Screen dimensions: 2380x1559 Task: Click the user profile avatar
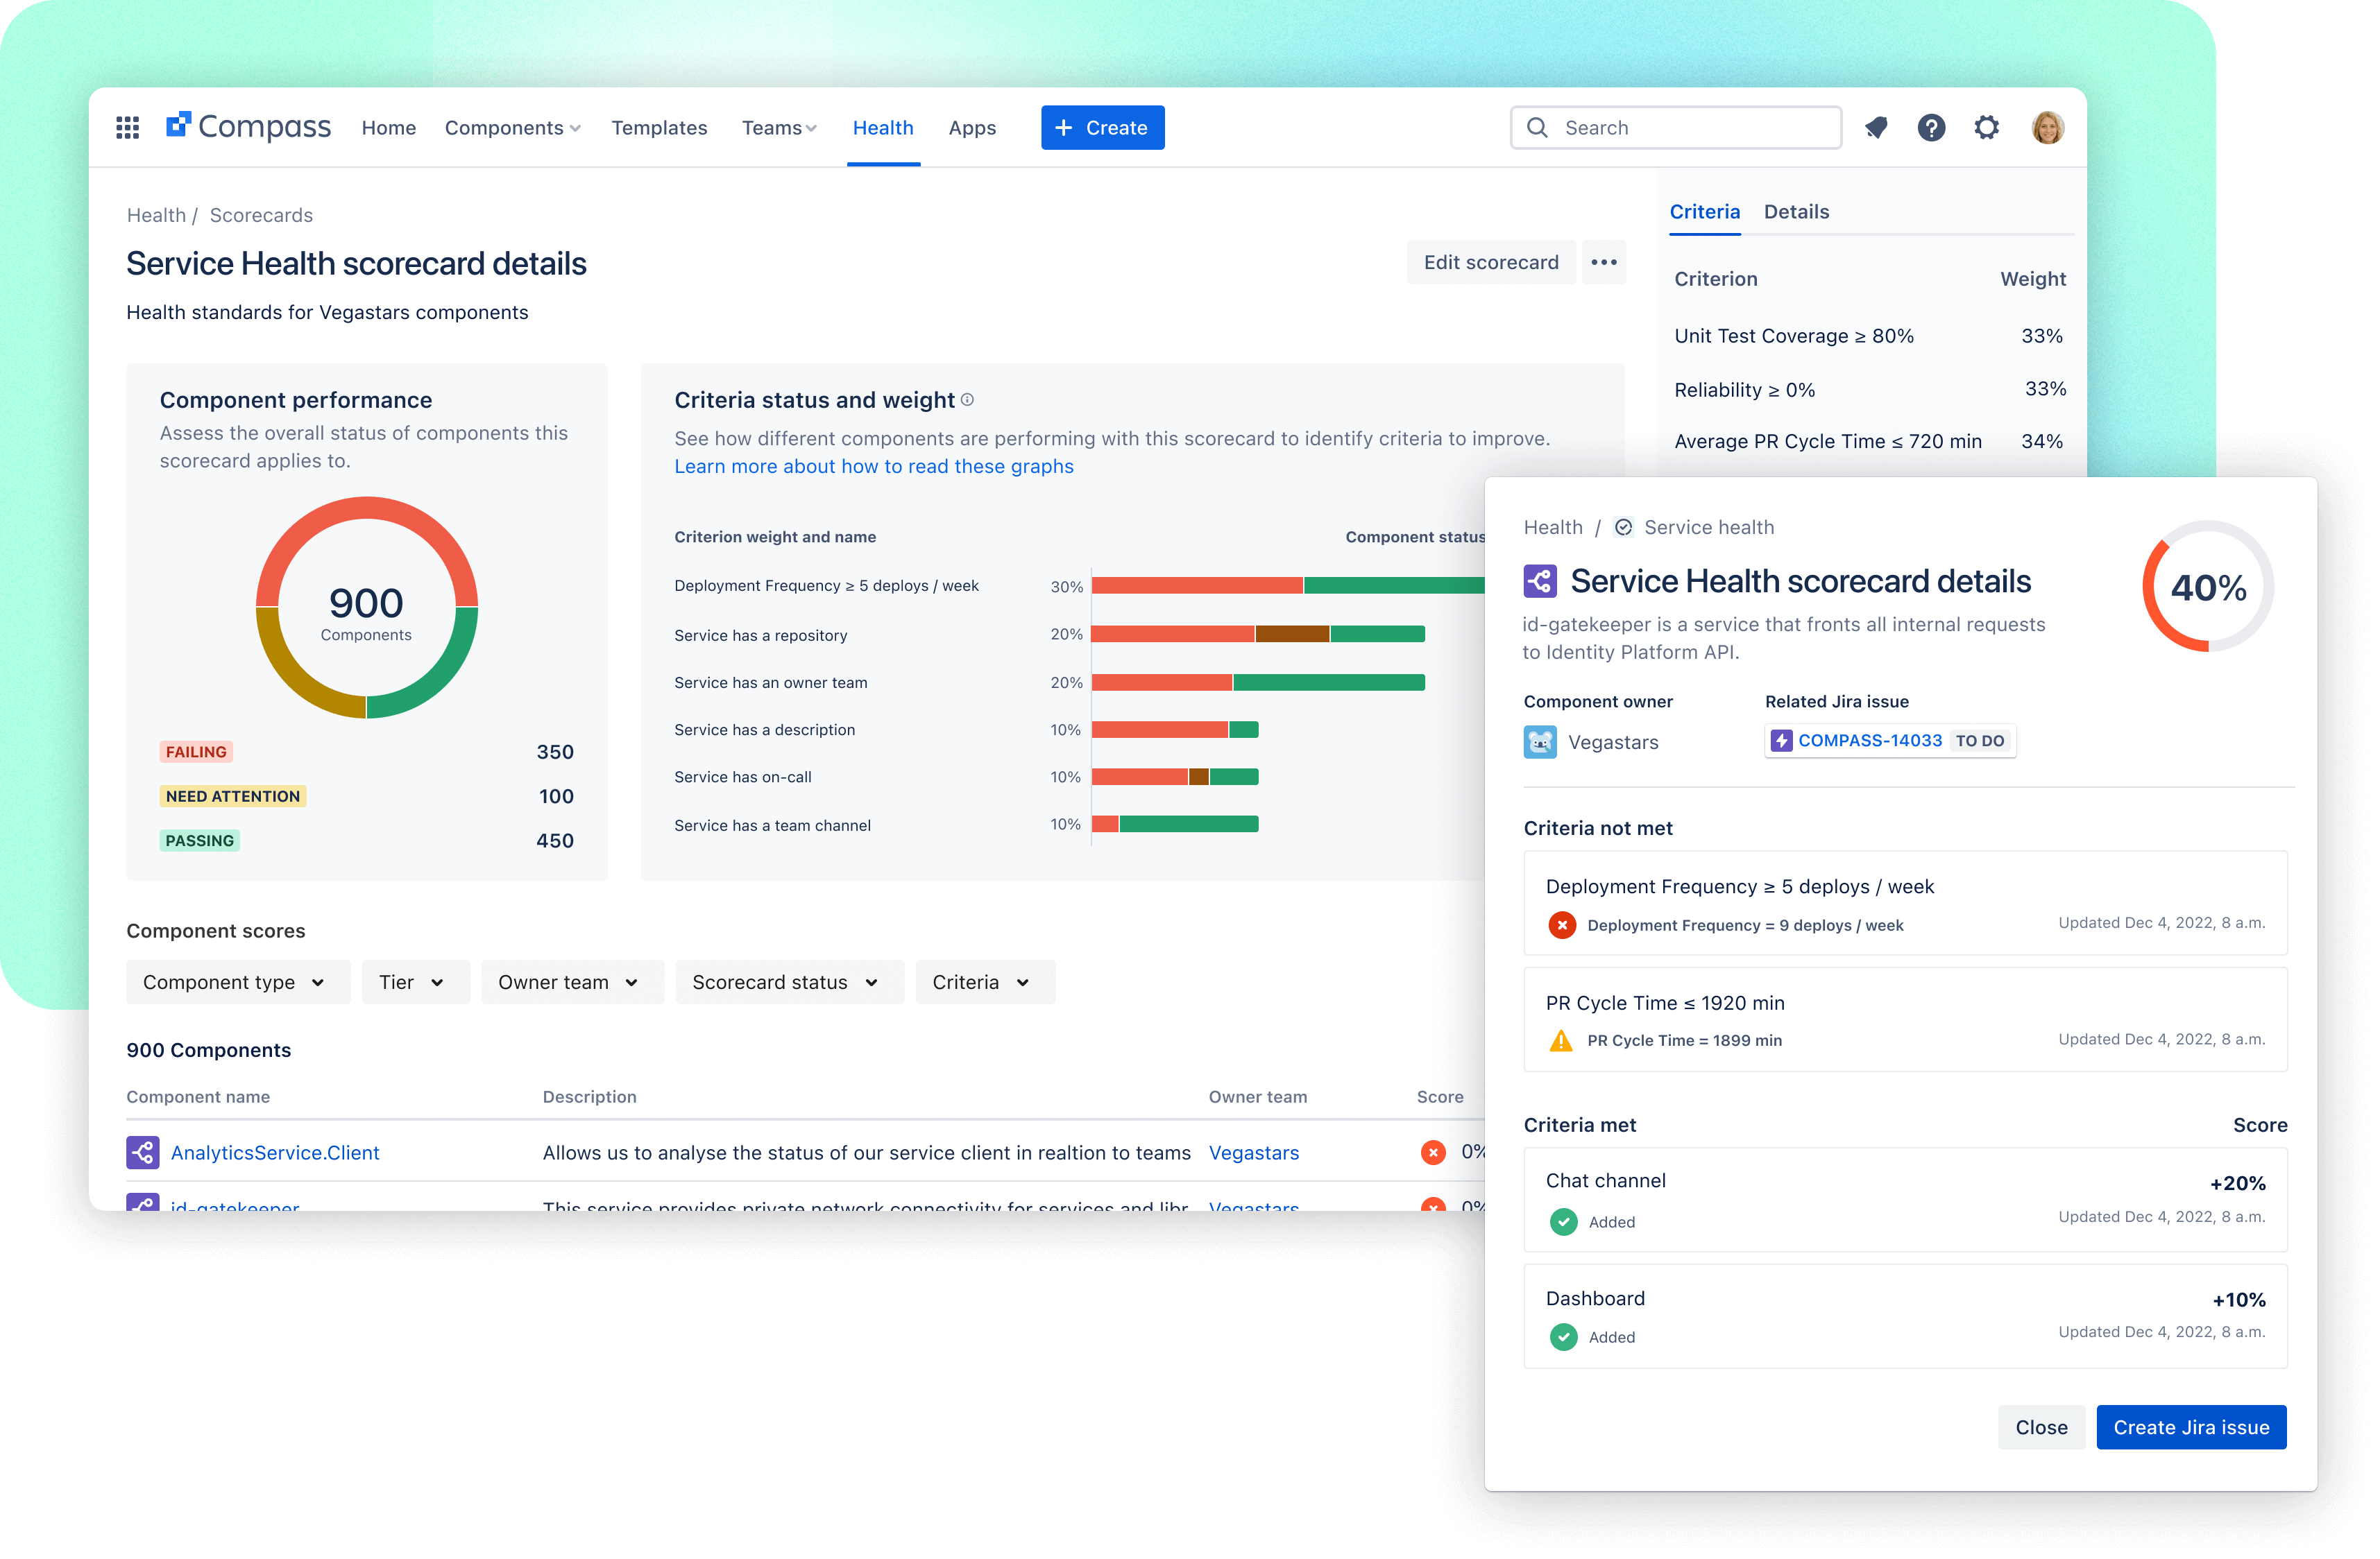click(2047, 128)
